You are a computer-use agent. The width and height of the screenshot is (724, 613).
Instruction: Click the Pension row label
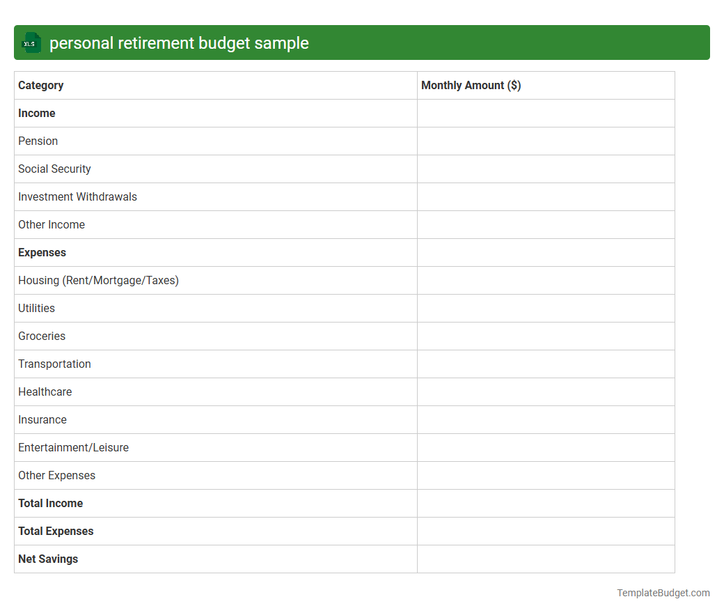pyautogui.click(x=38, y=141)
